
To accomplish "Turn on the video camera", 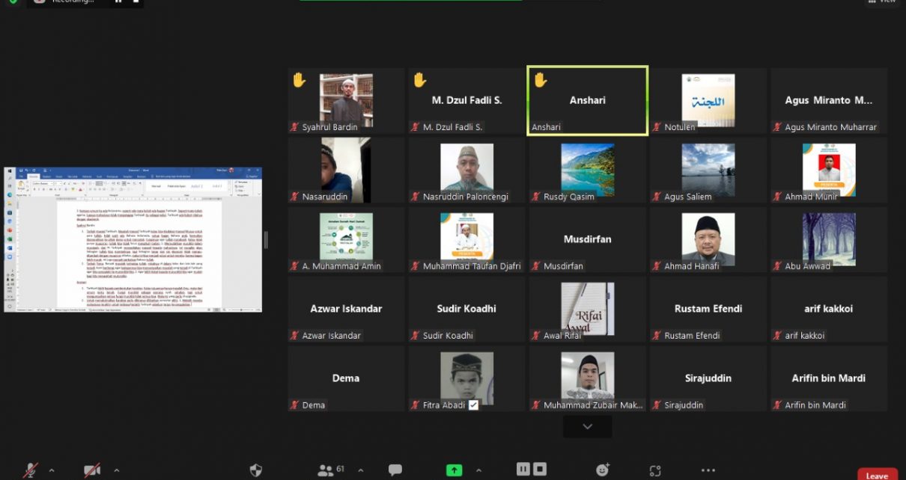I will click(x=92, y=470).
